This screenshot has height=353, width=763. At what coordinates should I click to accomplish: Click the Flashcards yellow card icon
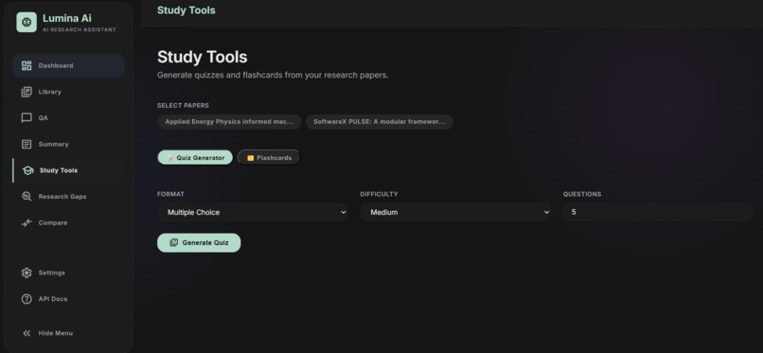click(x=250, y=158)
